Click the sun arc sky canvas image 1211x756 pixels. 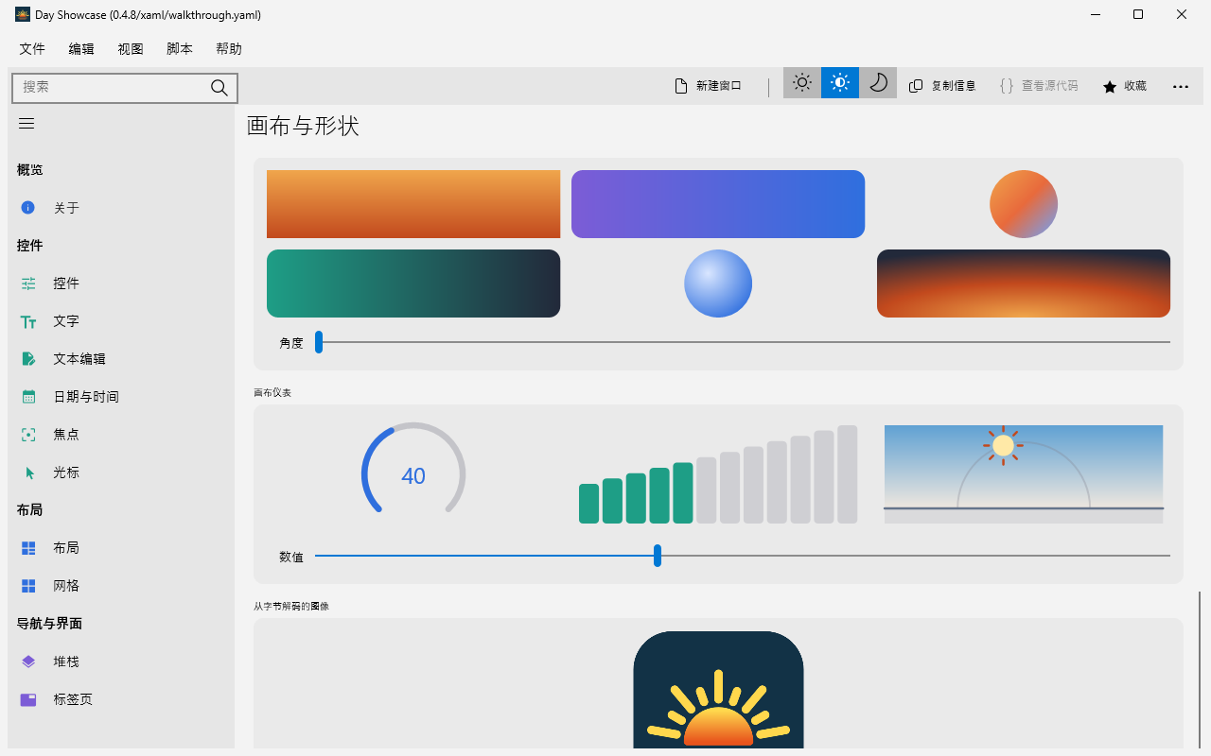point(1024,474)
